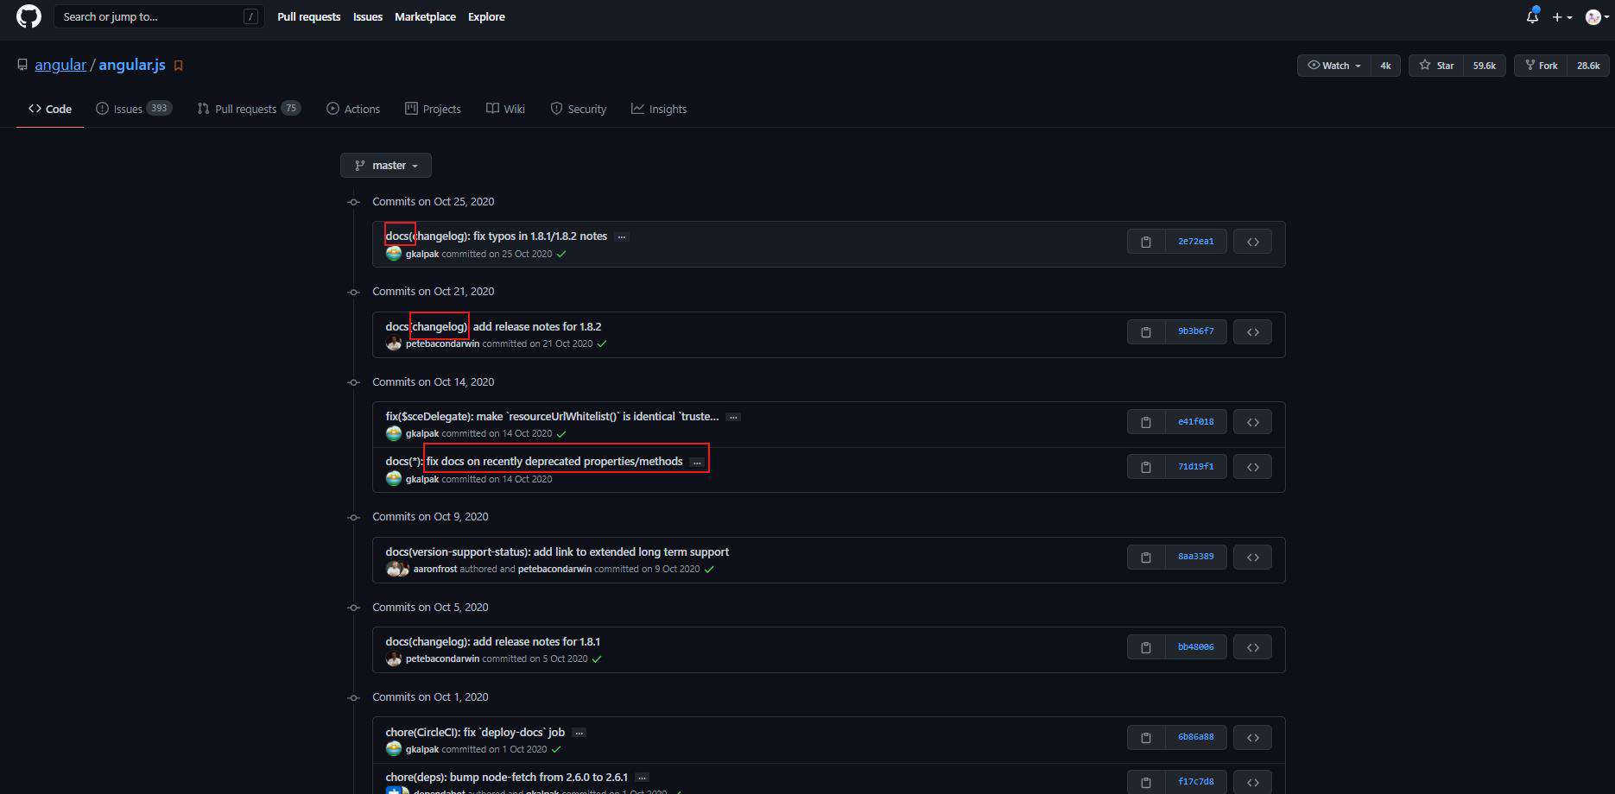The height and width of the screenshot is (794, 1615).
Task: Open Issues in top navigation
Action: point(368,16)
